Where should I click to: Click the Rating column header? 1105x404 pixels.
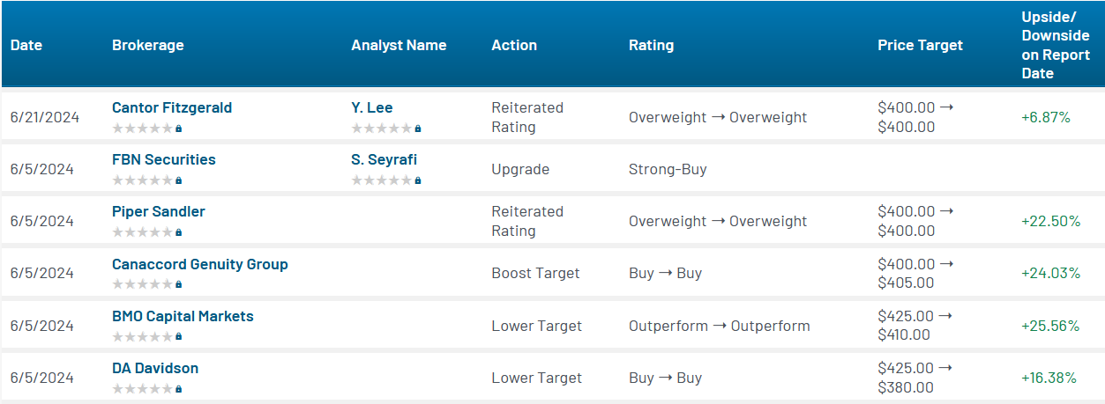point(651,45)
